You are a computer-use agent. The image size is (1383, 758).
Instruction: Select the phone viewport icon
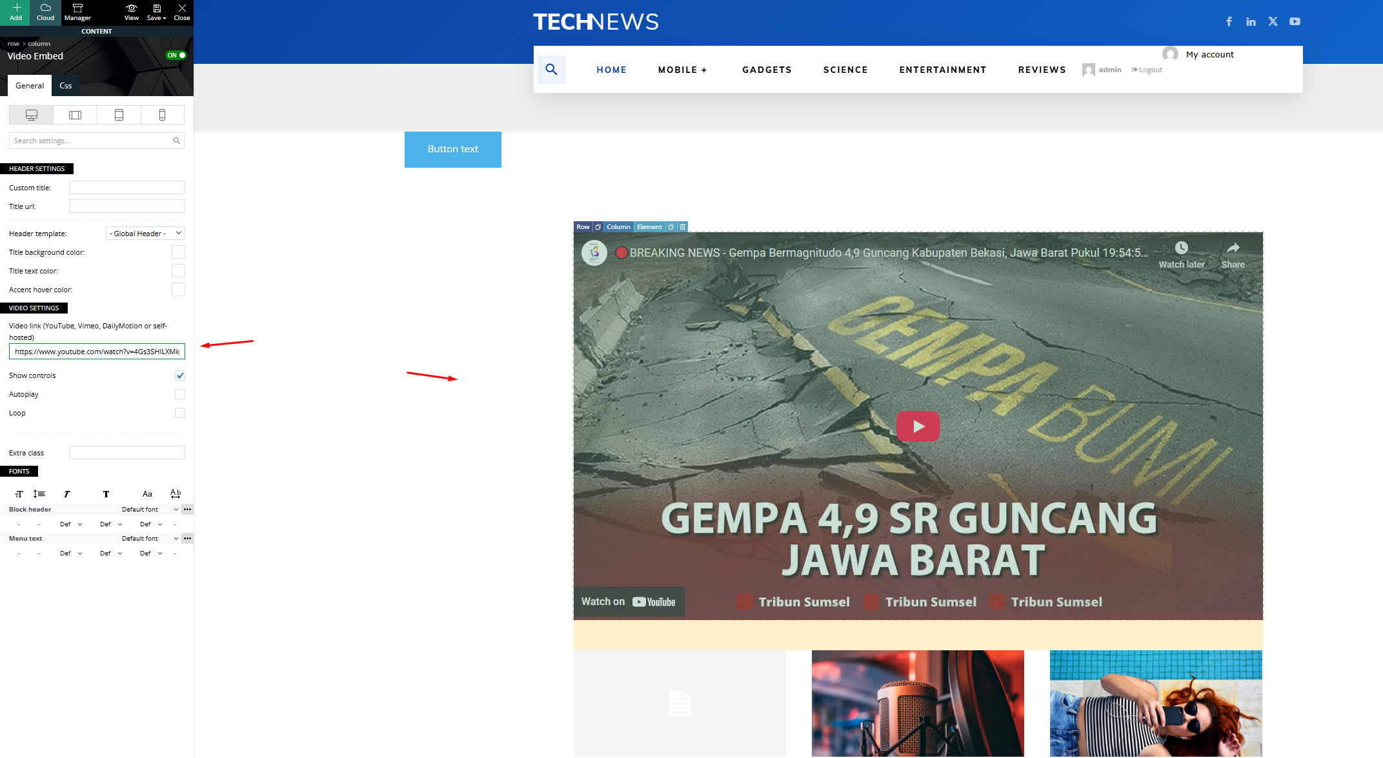162,115
